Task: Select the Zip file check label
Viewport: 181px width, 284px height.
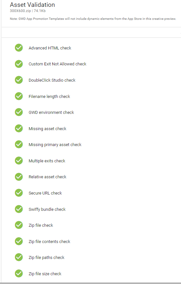Action: 41,225
